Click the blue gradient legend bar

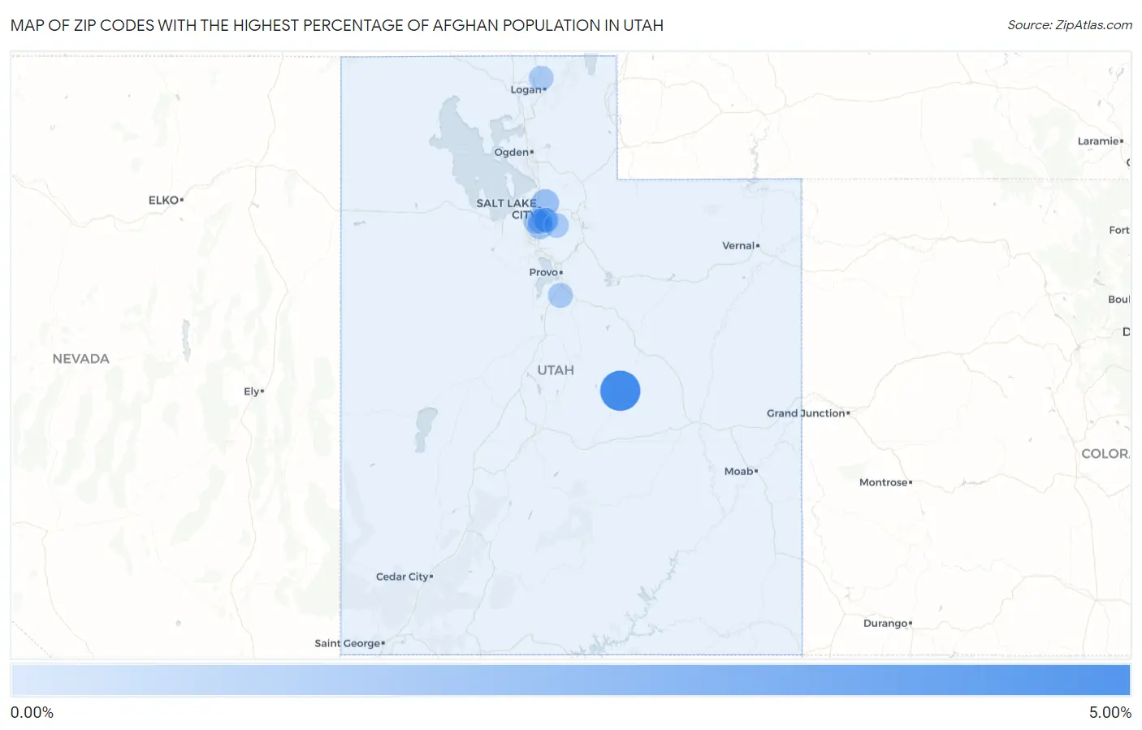click(x=571, y=680)
